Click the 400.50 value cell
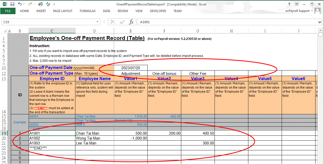Image resolution: width=324 pixels, height=164 pixels. coord(198,133)
